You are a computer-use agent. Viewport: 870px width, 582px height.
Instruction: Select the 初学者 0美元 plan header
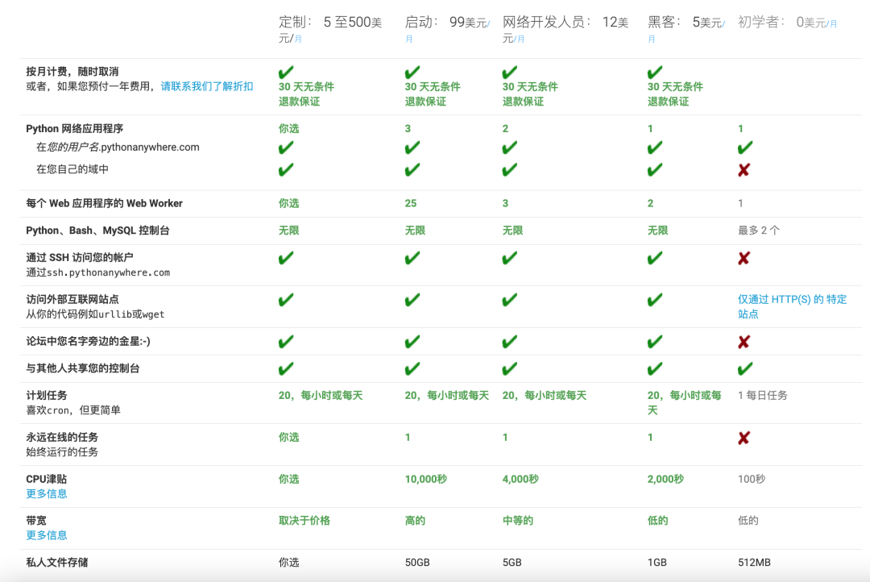[x=787, y=23]
